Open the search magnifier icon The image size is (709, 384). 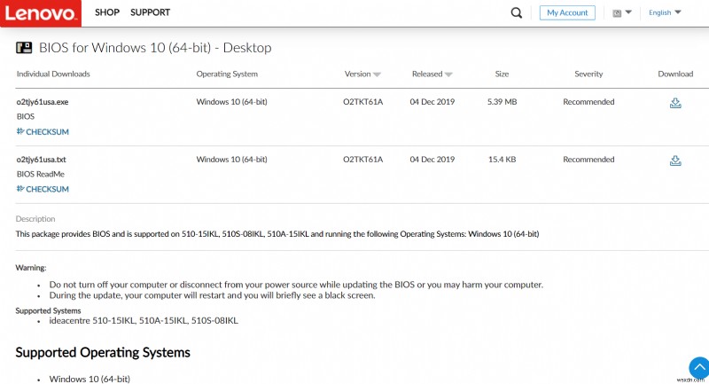517,12
